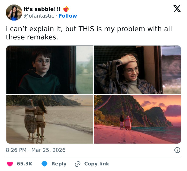Screen dimensions: 187x171
Task: Click the 65.3K likes count
Action: (x=25, y=164)
